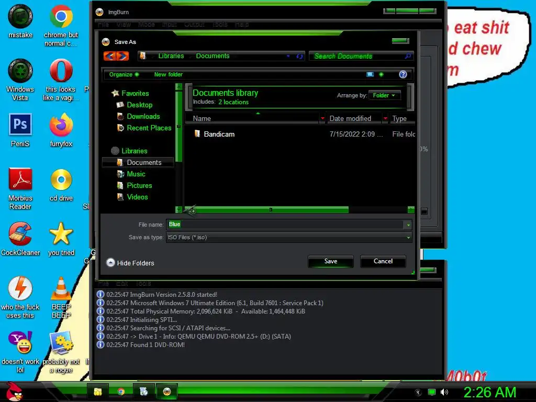The width and height of the screenshot is (536, 402).
Task: Click the File name input field
Action: pos(285,225)
